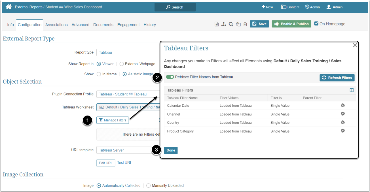Open the Report type Tableau dropdown

[x=128, y=52]
